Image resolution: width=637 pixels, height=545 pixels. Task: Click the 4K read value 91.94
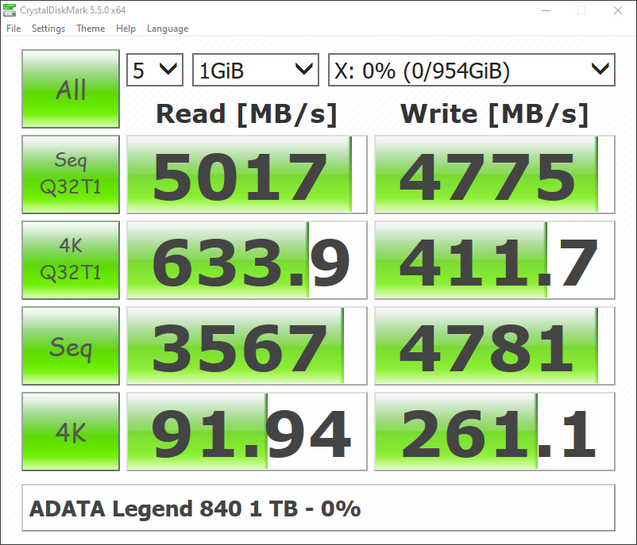[247, 432]
